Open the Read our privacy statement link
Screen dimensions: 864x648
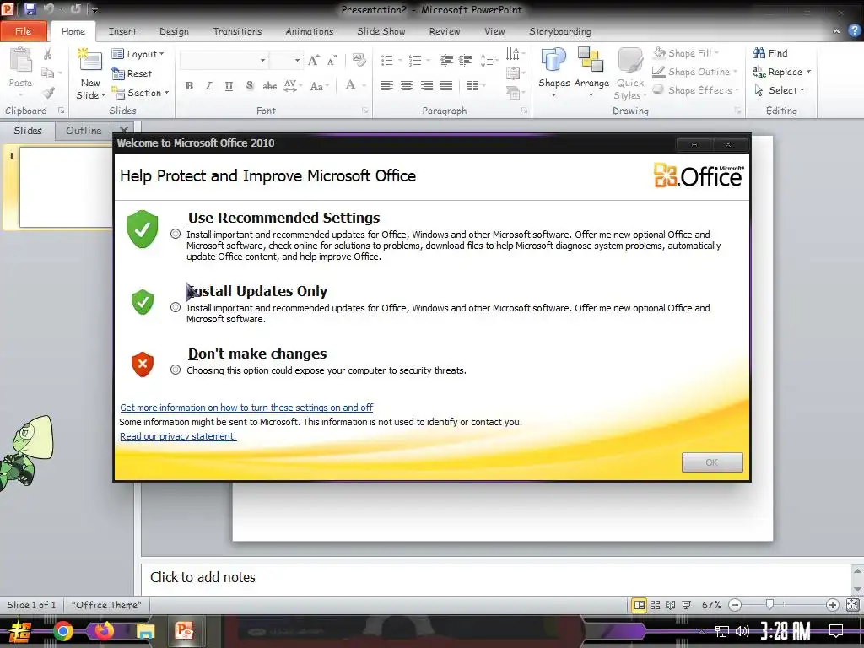(x=178, y=436)
